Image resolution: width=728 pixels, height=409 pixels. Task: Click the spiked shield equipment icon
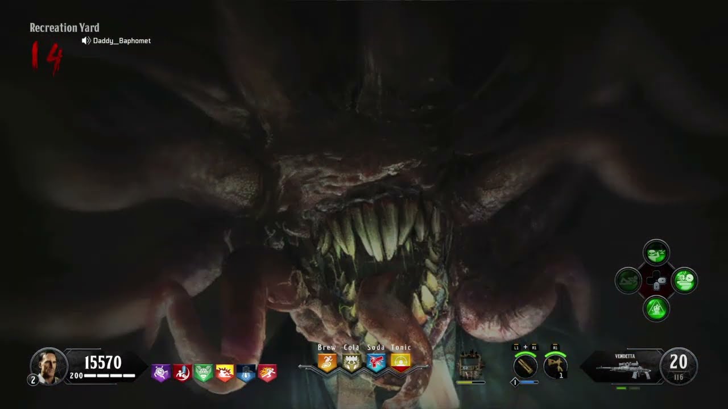[x=470, y=365]
